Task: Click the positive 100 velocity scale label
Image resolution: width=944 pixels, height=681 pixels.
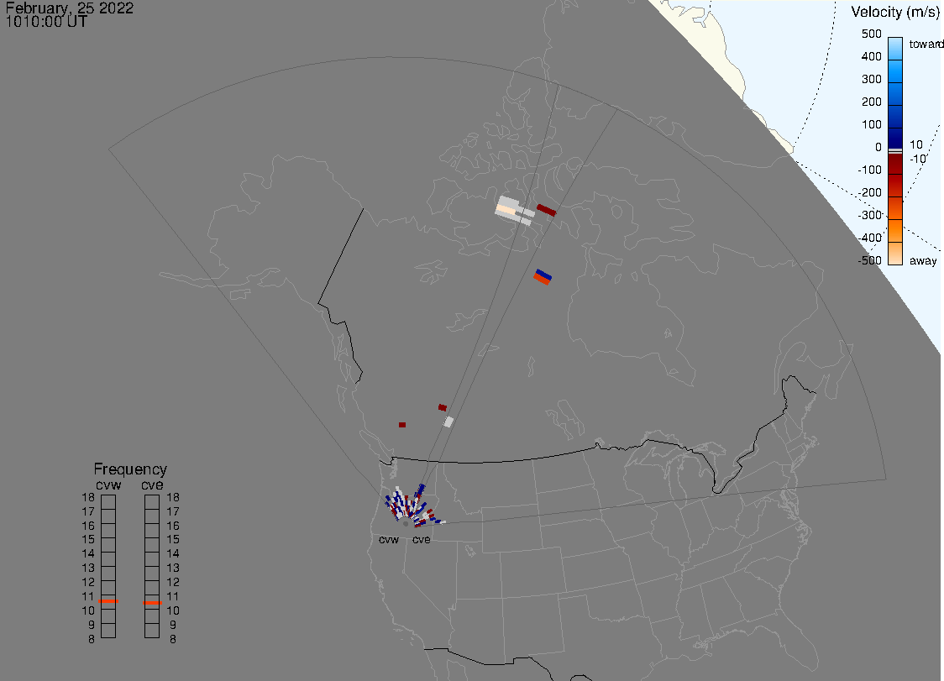Action: (x=871, y=124)
